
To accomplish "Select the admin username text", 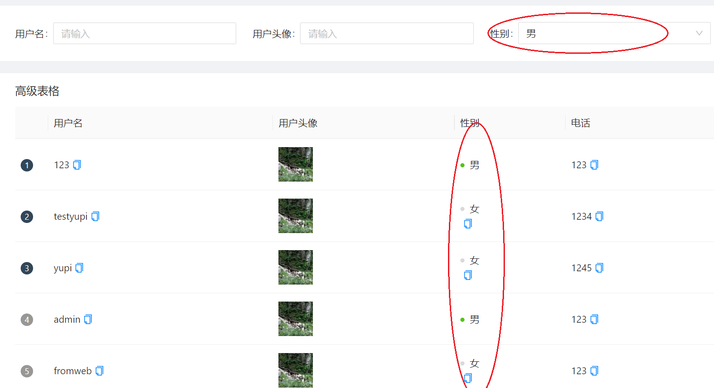I will (x=67, y=319).
